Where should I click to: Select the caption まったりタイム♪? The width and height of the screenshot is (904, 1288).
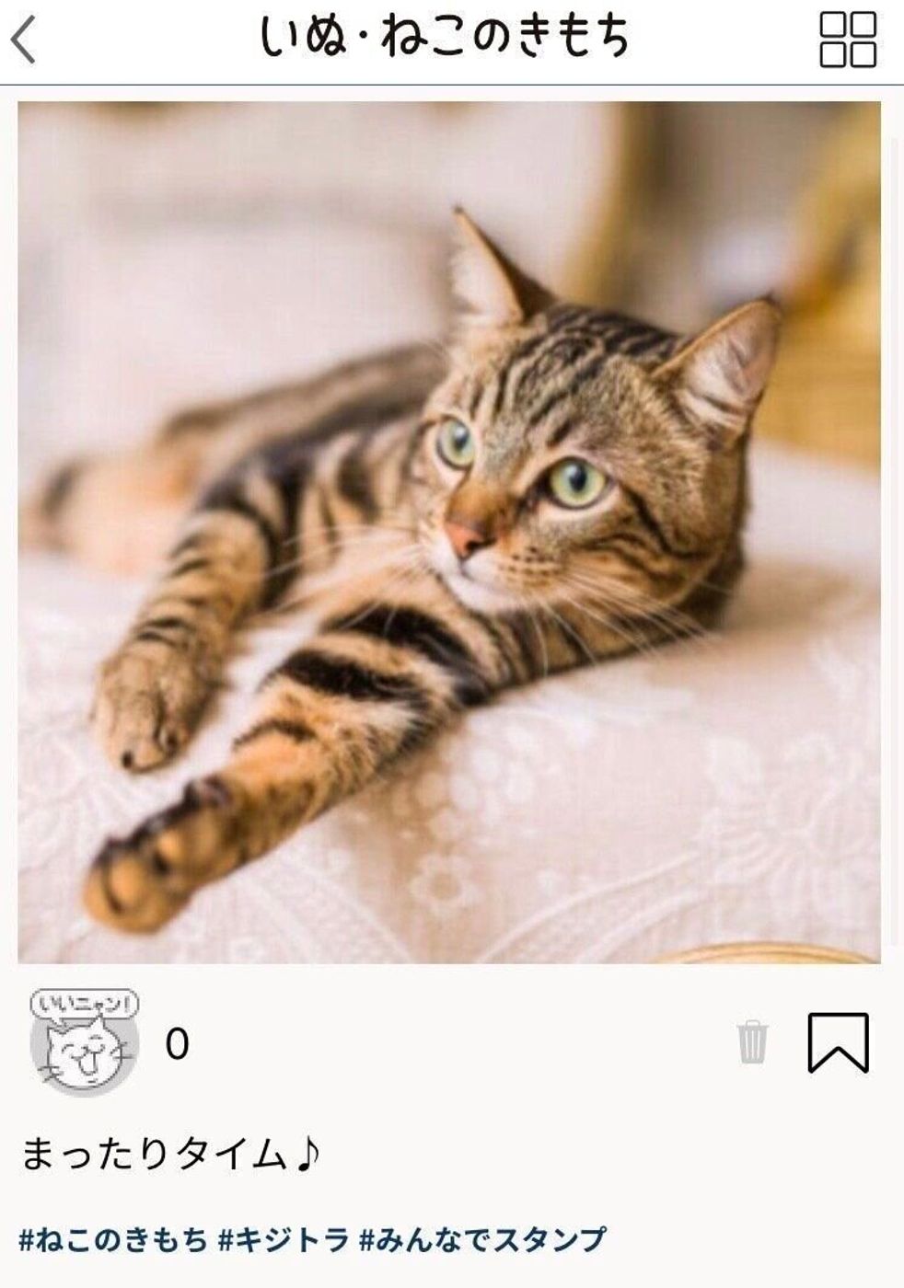click(170, 1154)
